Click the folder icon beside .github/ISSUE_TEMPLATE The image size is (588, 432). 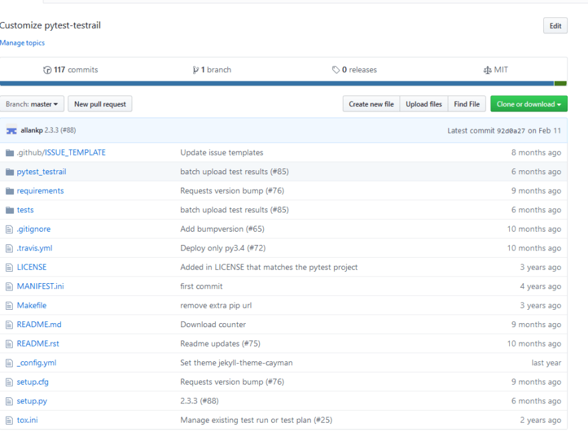[x=10, y=152]
